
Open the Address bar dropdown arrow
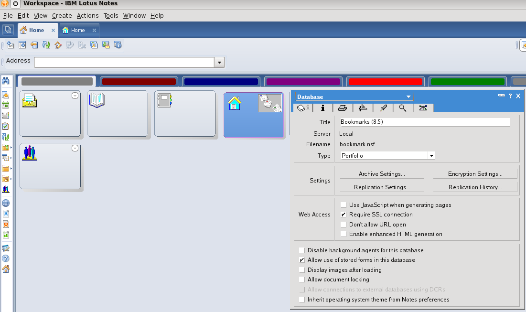pyautogui.click(x=219, y=63)
